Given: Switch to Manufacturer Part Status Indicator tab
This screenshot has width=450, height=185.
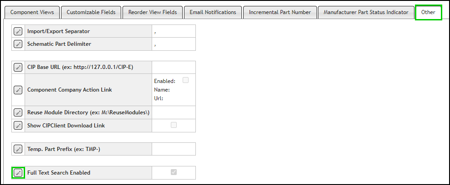Looking at the screenshot, I should tap(366, 12).
